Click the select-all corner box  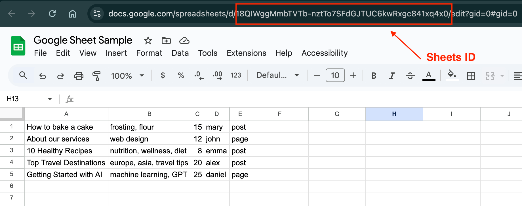(12, 113)
